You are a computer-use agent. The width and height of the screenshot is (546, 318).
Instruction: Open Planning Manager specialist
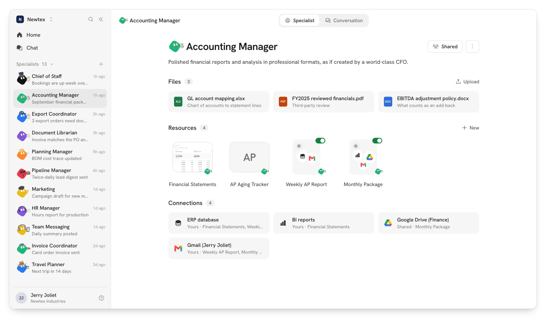[60, 155]
